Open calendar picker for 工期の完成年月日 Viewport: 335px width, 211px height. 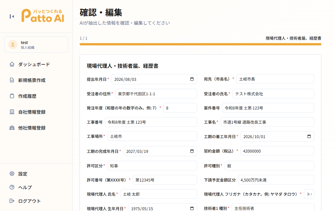tap(192, 151)
